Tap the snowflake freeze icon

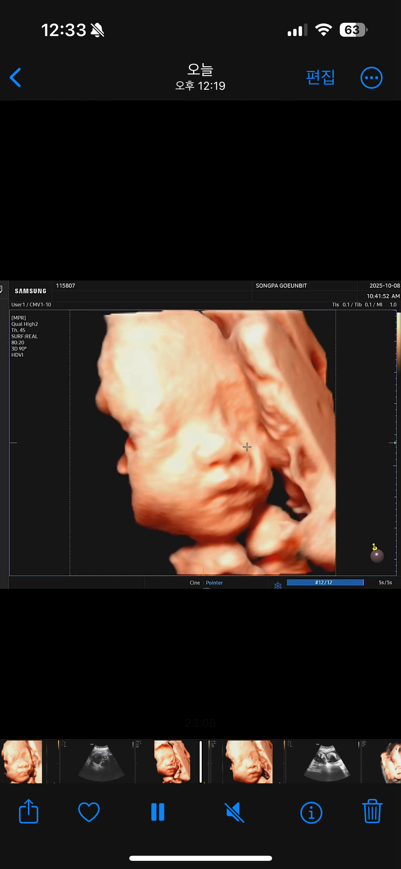(278, 585)
